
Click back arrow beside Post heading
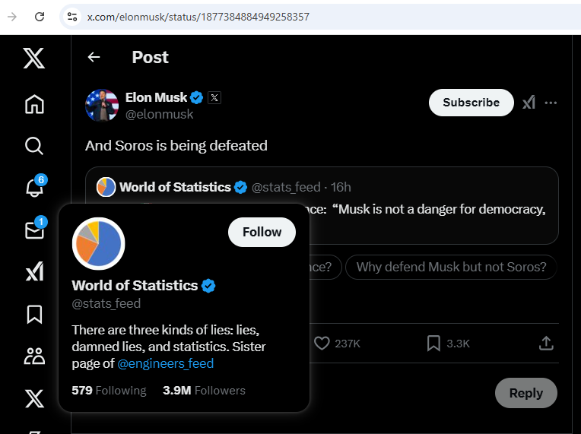pyautogui.click(x=94, y=57)
